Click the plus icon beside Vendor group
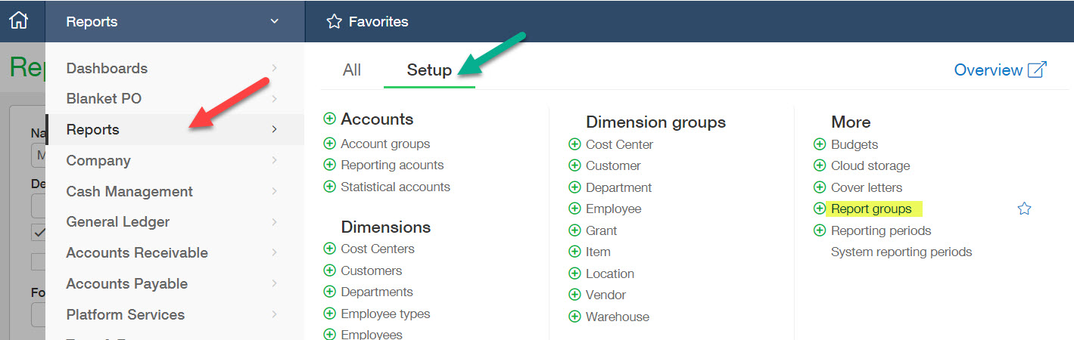 [x=574, y=295]
